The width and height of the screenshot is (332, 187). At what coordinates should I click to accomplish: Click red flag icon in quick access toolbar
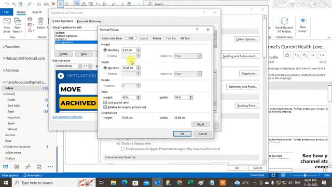[53, 4]
